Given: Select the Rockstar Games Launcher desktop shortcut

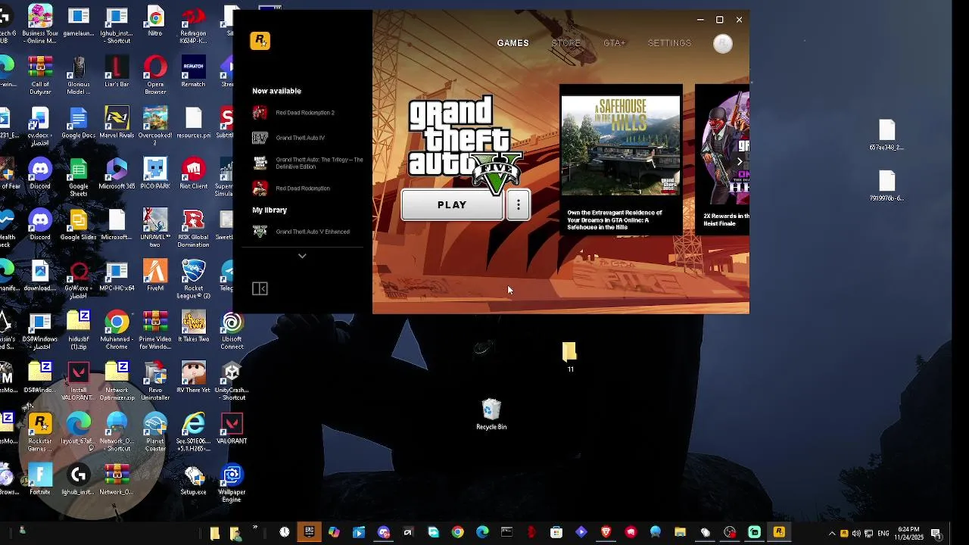Looking at the screenshot, I should (40, 432).
